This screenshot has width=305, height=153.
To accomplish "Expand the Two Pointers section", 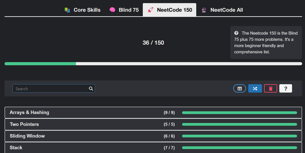I will click(x=153, y=124).
